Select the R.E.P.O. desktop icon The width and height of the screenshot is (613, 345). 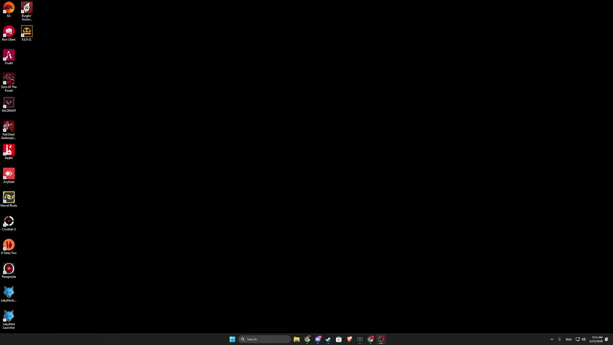pyautogui.click(x=26, y=34)
